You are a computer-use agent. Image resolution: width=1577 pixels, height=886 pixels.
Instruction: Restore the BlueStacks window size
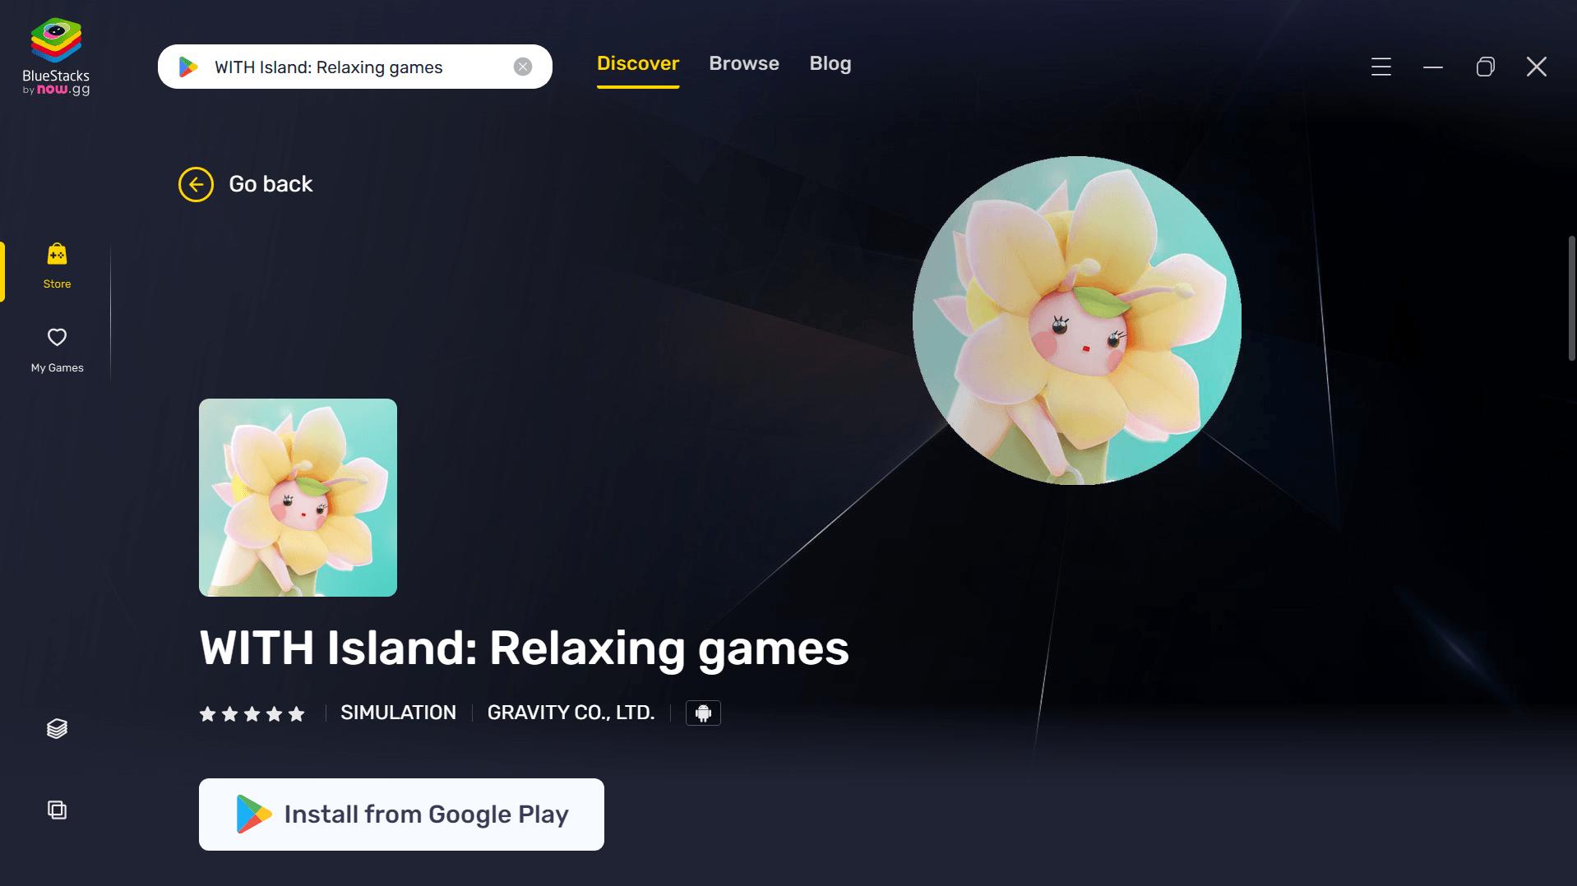[1485, 67]
